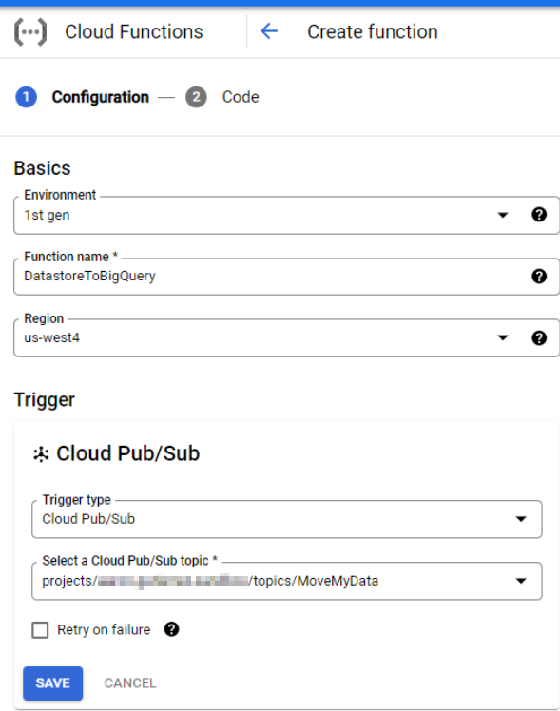
Task: Click the Cloud Pub/Sub trigger icon
Action: (x=41, y=454)
